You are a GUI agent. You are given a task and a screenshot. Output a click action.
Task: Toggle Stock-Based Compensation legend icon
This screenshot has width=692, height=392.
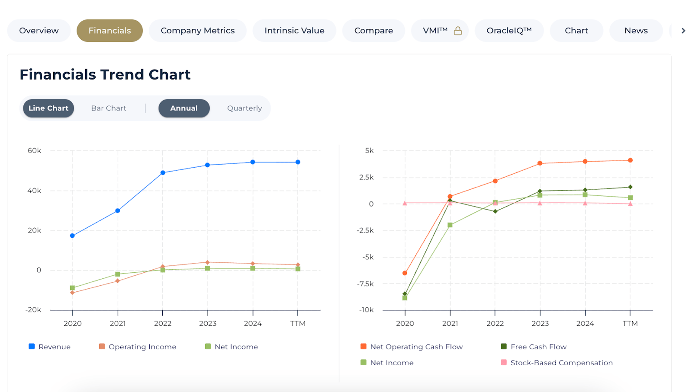click(504, 363)
